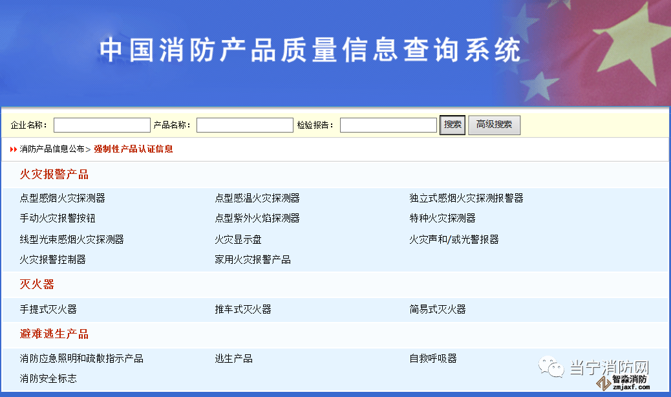Click 手动火灾报警按钮 product link

click(x=58, y=218)
